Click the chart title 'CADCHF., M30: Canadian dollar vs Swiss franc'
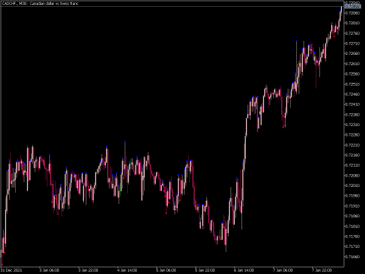365x274 pixels. coord(40,4)
